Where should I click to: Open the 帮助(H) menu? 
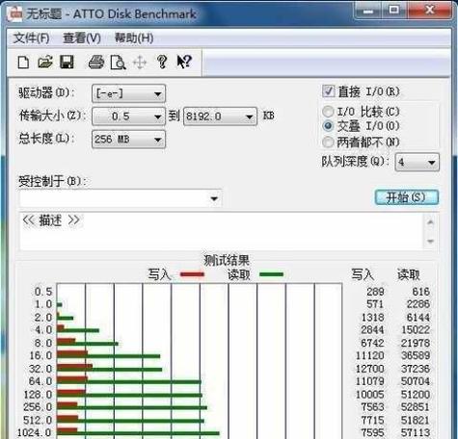click(134, 39)
